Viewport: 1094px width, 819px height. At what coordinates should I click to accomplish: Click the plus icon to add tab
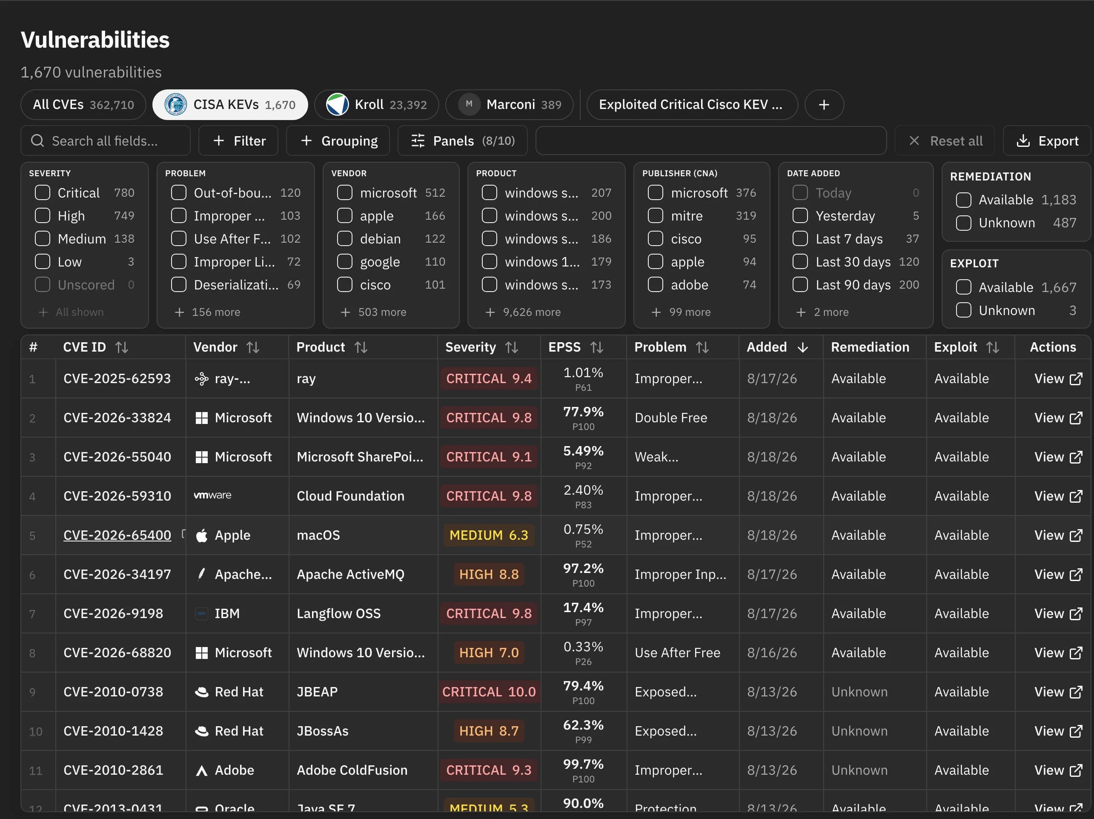[x=823, y=105]
